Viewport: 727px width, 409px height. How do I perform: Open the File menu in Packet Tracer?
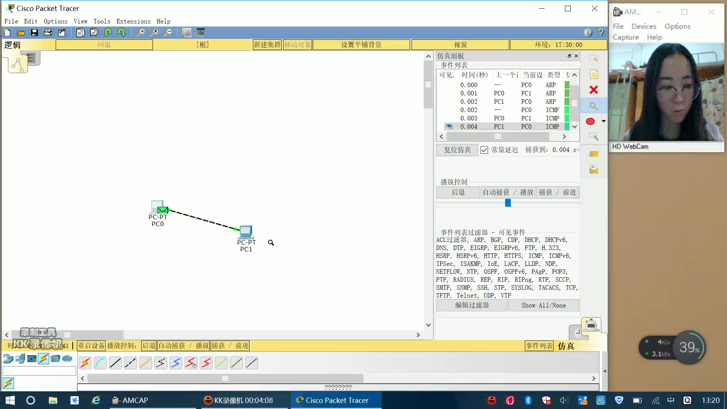[x=11, y=22]
